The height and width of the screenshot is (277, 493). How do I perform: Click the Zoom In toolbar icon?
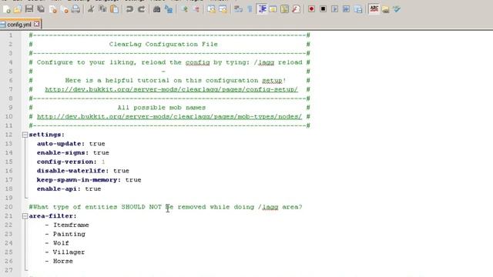185,9
